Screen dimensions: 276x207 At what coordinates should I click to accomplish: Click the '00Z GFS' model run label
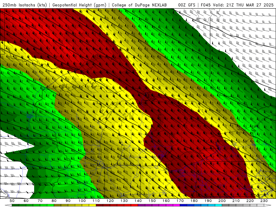(x=187, y=5)
